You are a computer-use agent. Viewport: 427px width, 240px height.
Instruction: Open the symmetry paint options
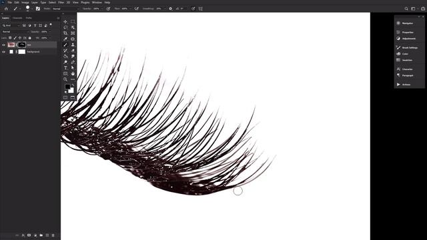(201, 9)
